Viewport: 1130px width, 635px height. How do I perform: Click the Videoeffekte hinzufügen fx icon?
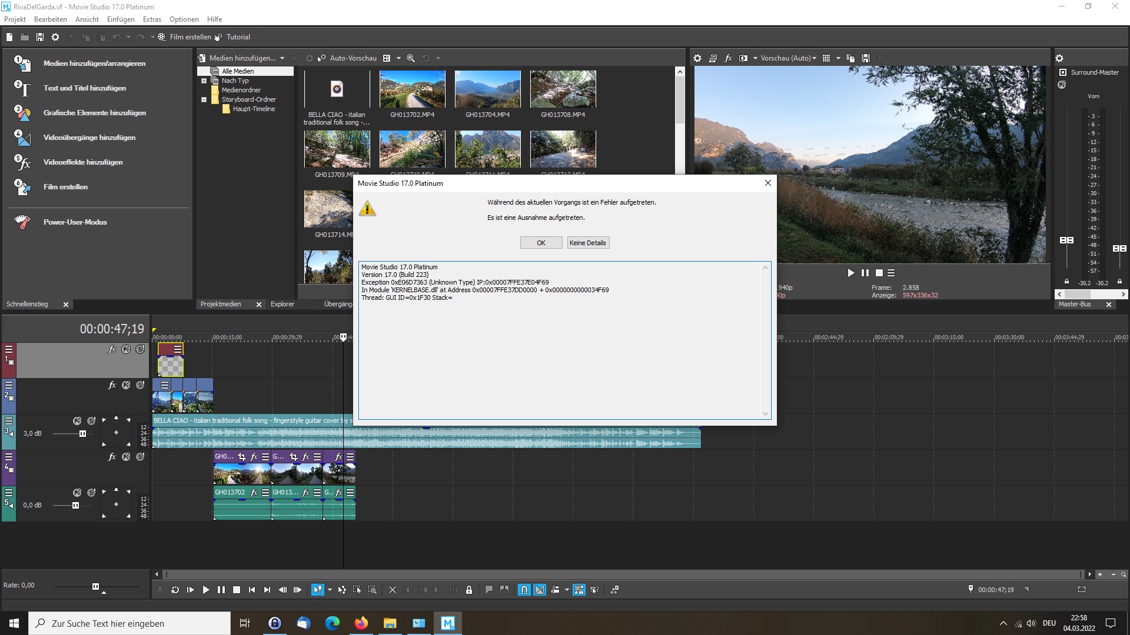(x=22, y=162)
